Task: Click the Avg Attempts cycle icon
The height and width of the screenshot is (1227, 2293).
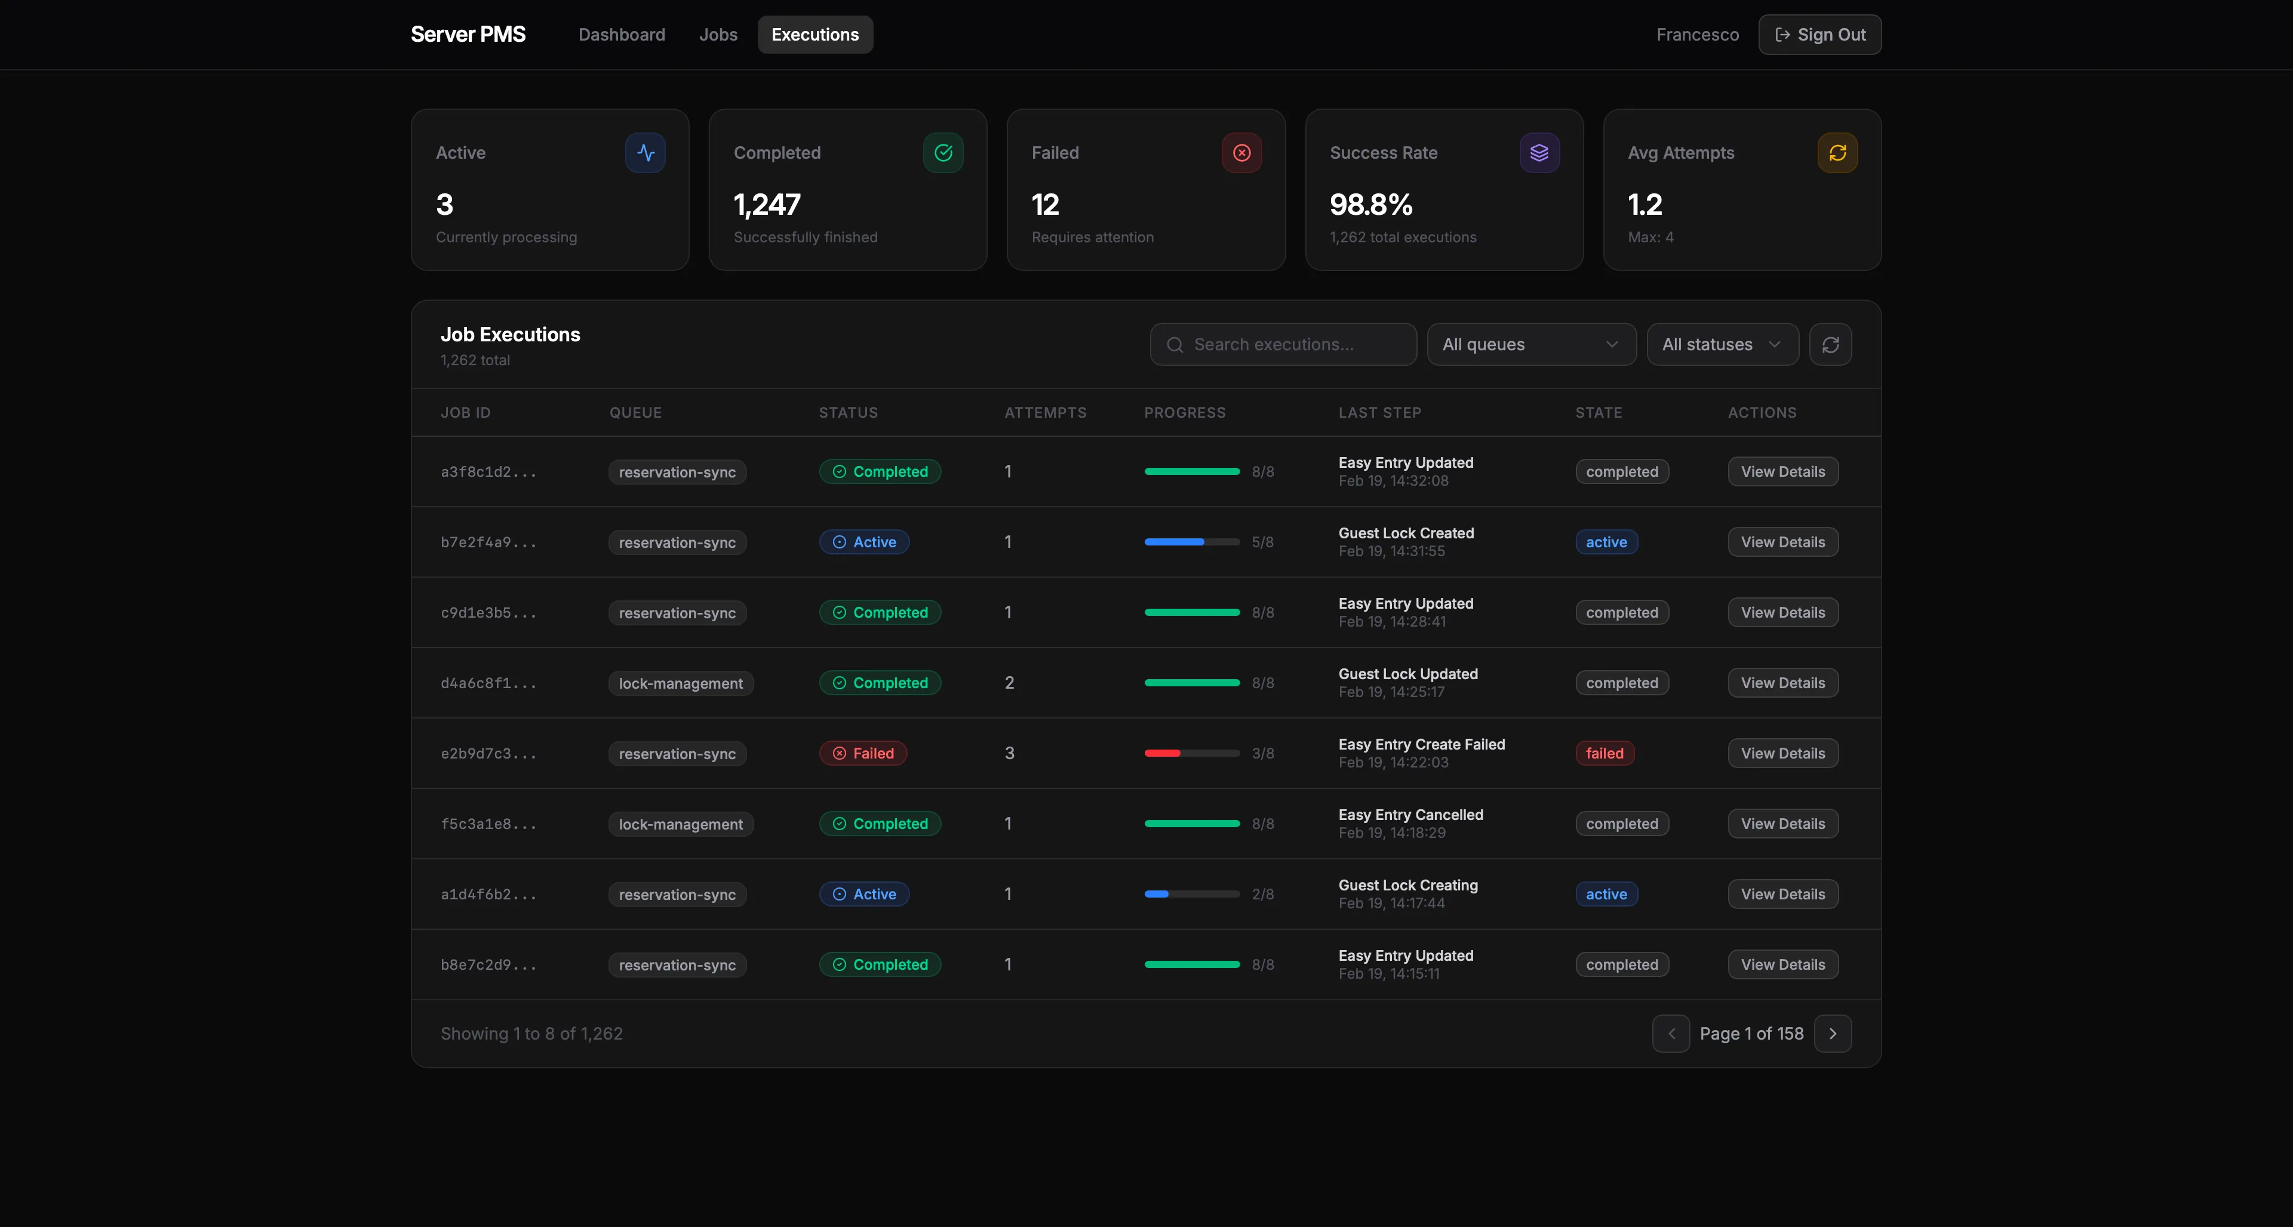Action: 1837,153
